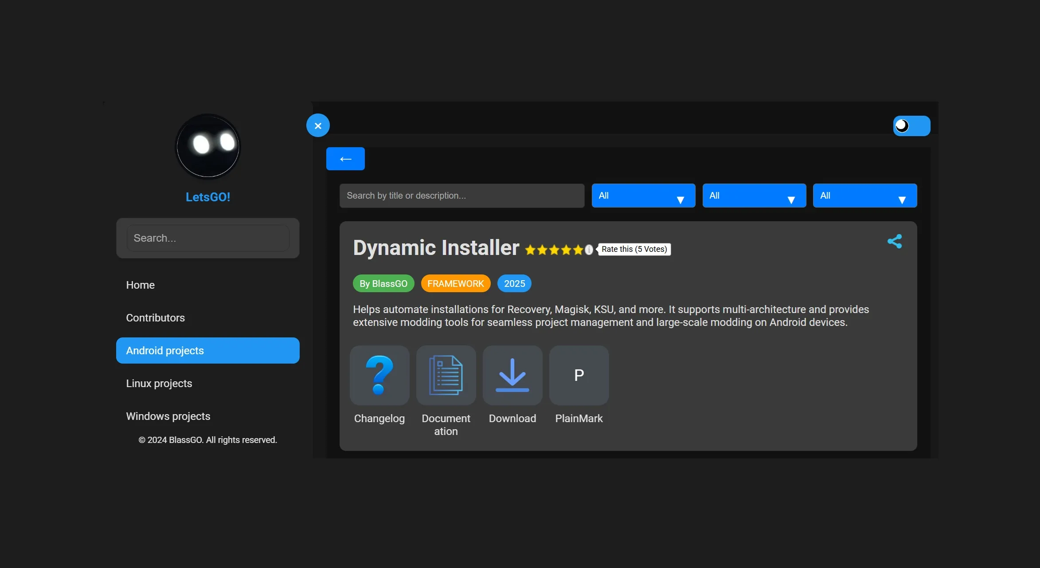Toggle the dark mode switch
The width and height of the screenshot is (1040, 568).
[x=911, y=126]
